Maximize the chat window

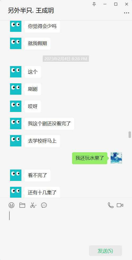coord(116,4)
